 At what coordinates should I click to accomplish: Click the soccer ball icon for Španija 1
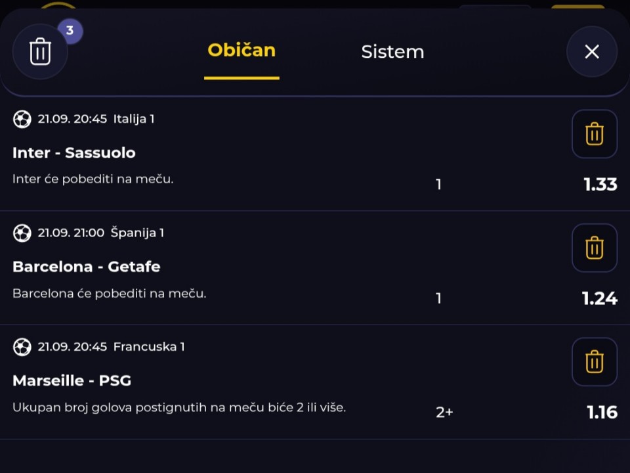click(x=22, y=233)
